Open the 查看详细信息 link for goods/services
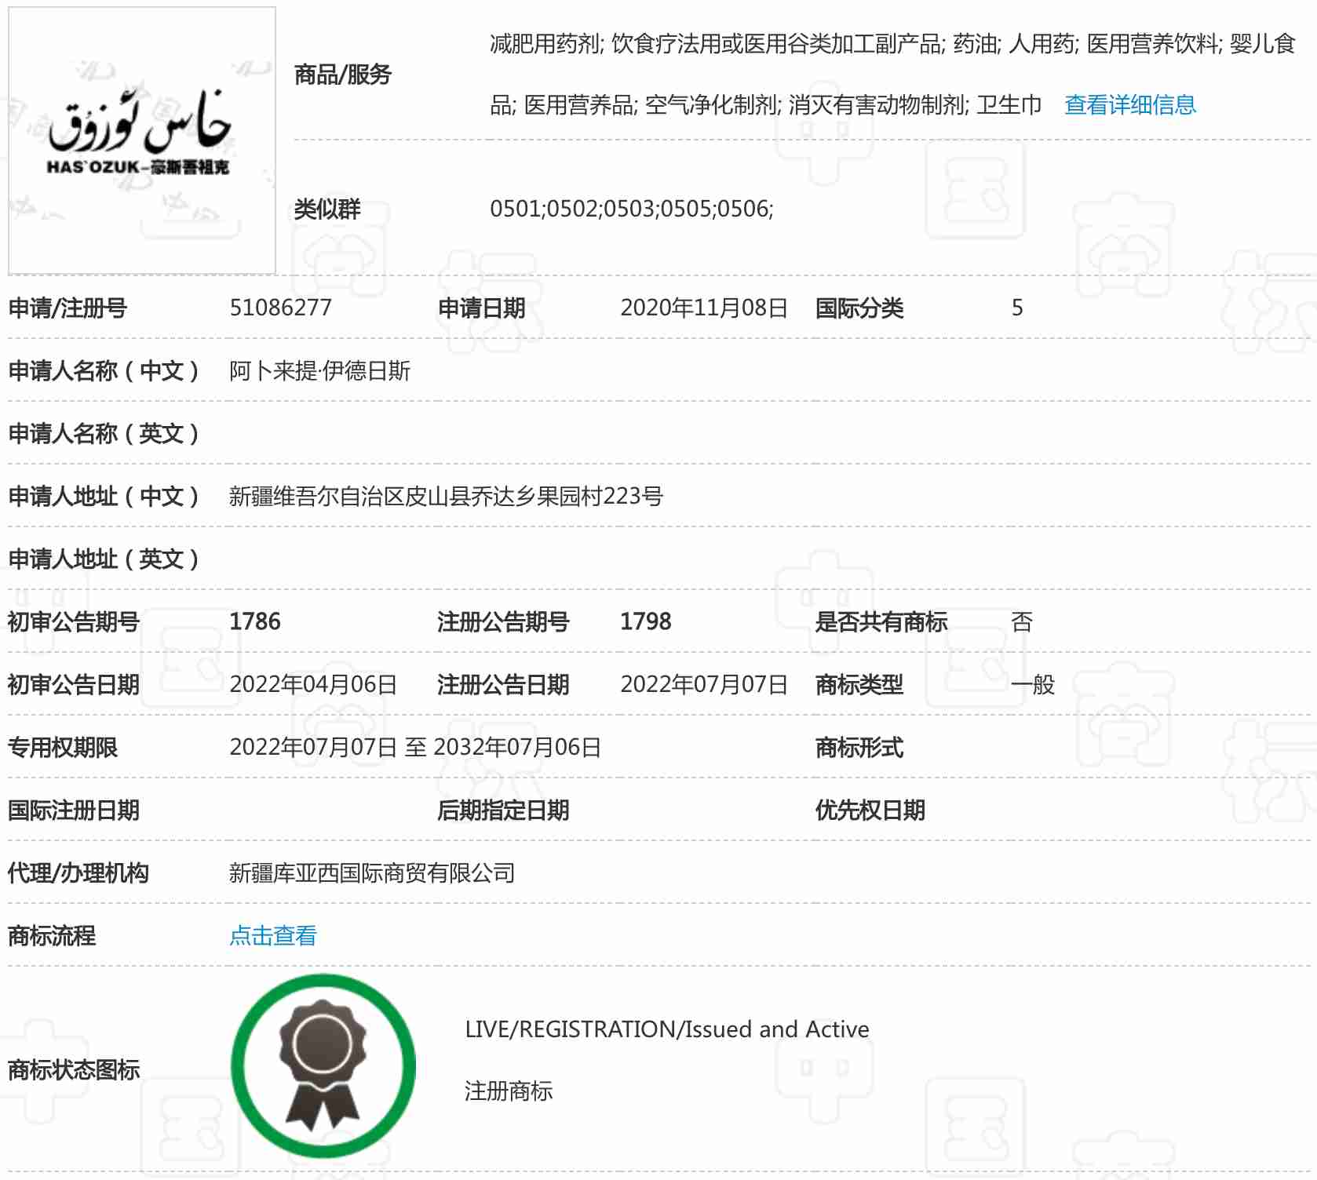The width and height of the screenshot is (1317, 1180). point(1129,104)
